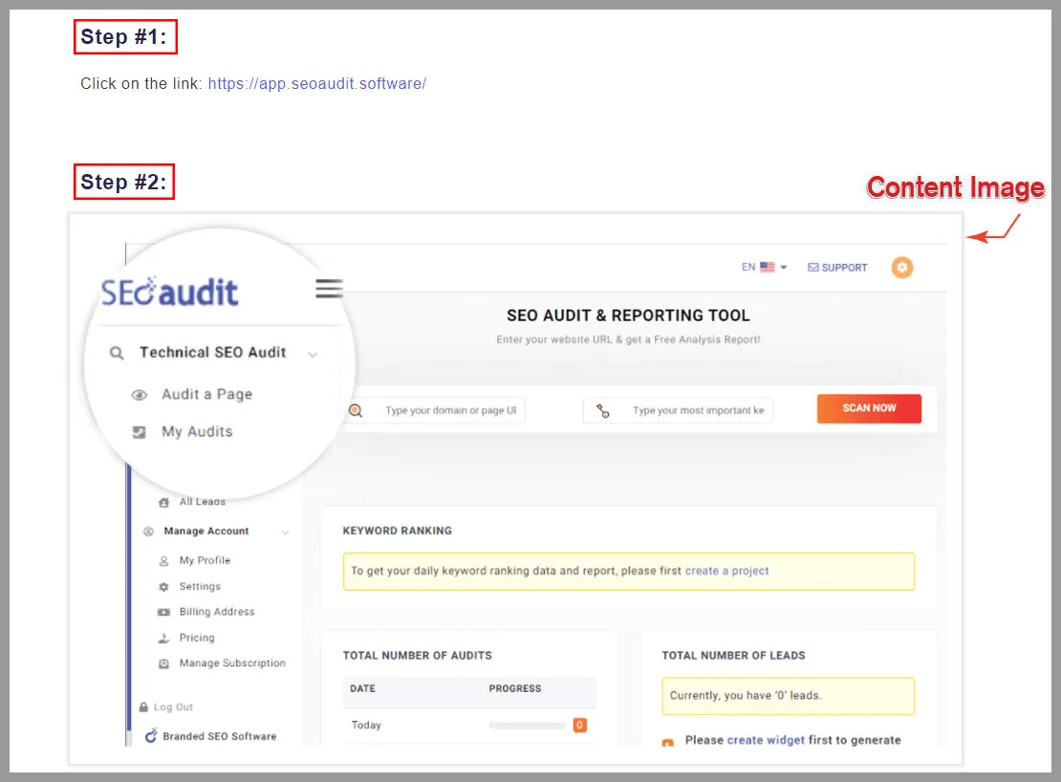Click the Log Out lock icon
The width and height of the screenshot is (1061, 782).
point(143,706)
